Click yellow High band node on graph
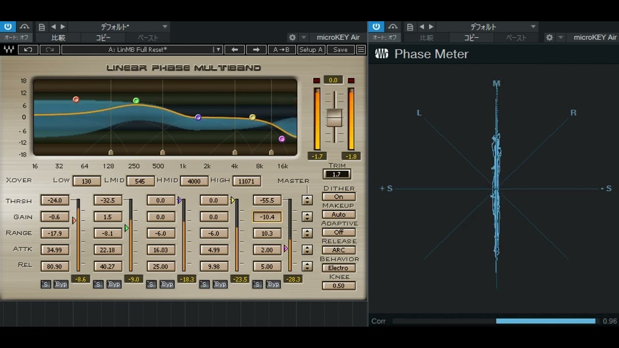 (x=252, y=117)
